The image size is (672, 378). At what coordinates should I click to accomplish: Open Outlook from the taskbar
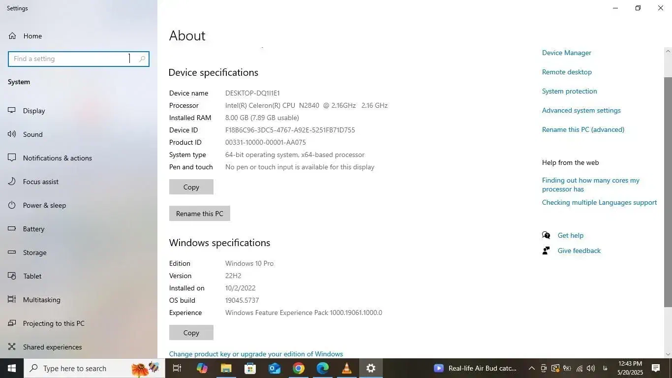[275, 368]
